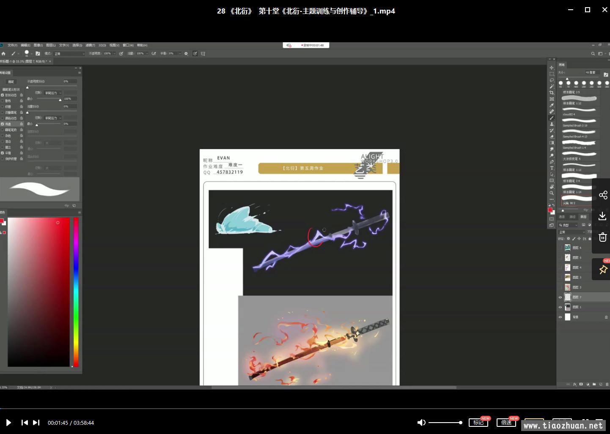Enable the 散布 scattering checkbox
Image resolution: width=610 pixels, height=434 pixels.
tap(3, 101)
